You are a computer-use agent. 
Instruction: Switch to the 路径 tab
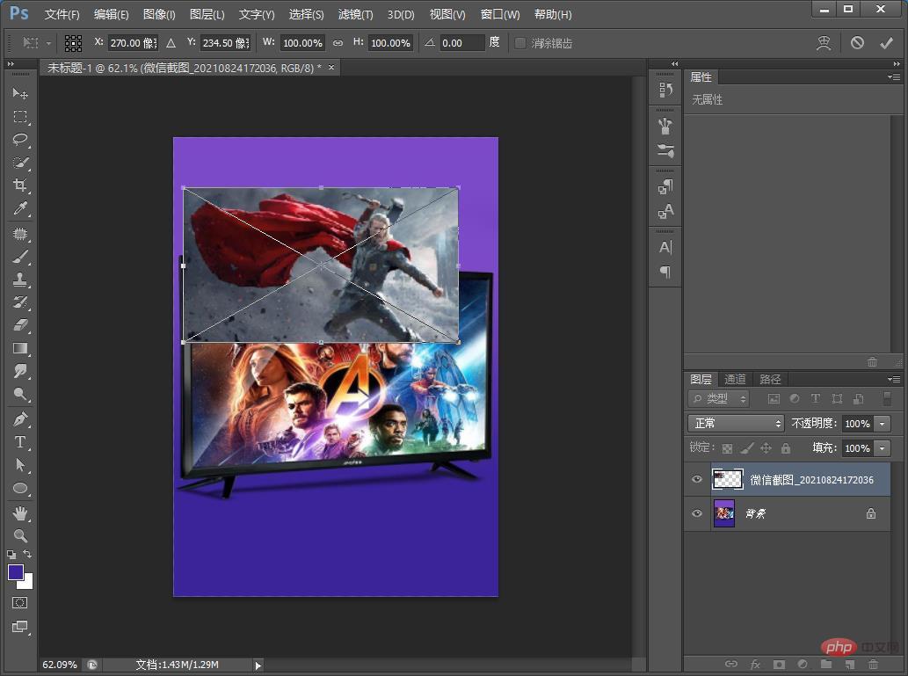(770, 379)
